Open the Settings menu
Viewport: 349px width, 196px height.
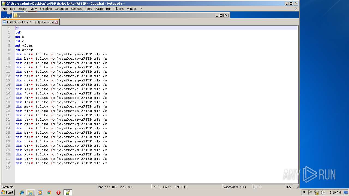coord(76,9)
